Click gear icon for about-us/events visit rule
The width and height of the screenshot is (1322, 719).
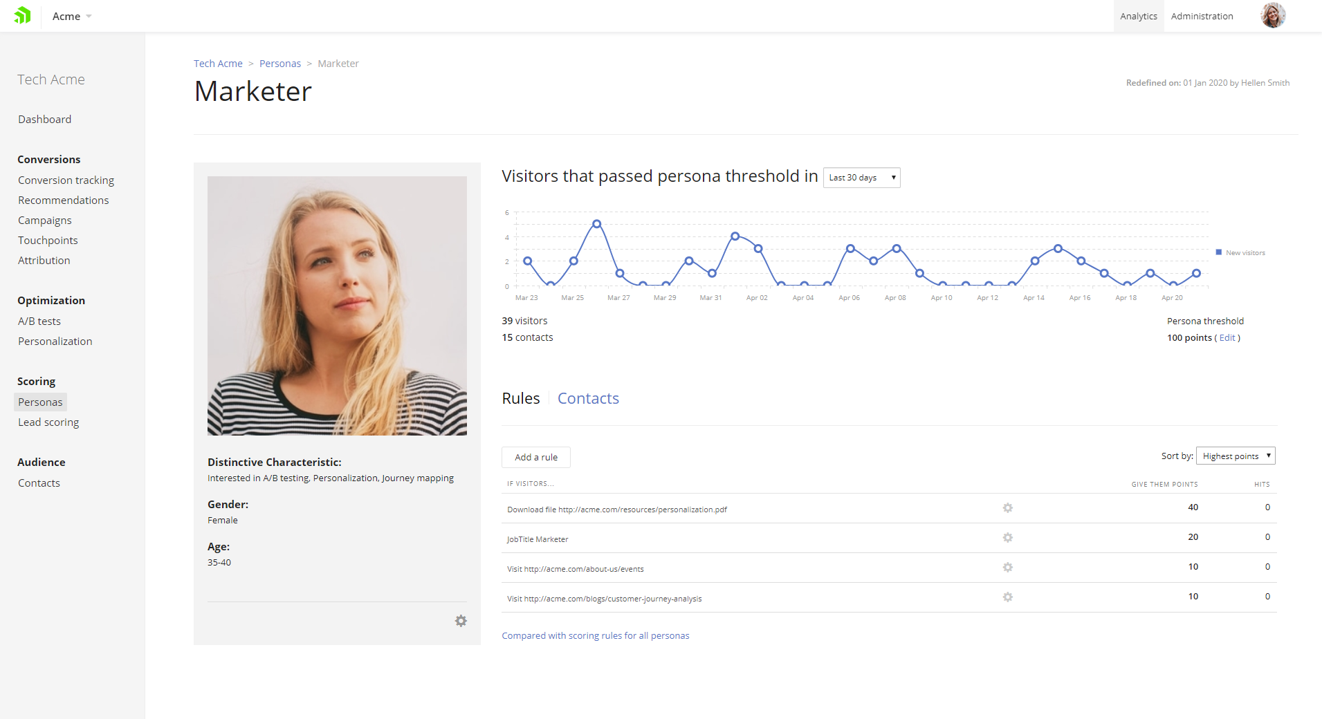(x=1007, y=568)
